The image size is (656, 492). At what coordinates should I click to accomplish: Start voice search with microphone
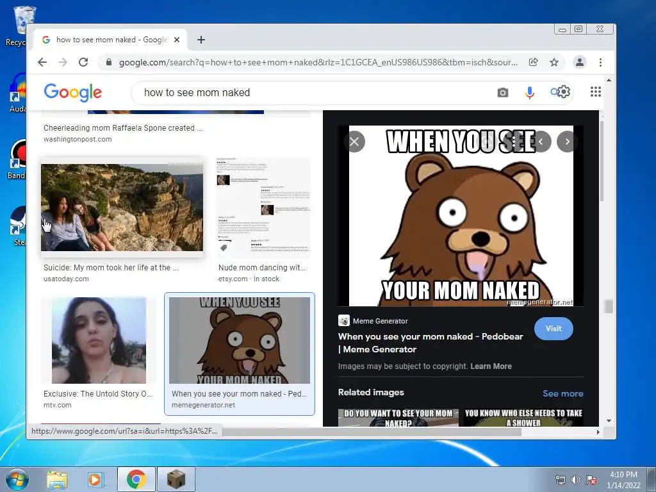(530, 92)
